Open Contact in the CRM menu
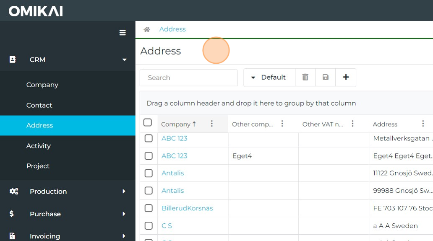 coord(39,105)
